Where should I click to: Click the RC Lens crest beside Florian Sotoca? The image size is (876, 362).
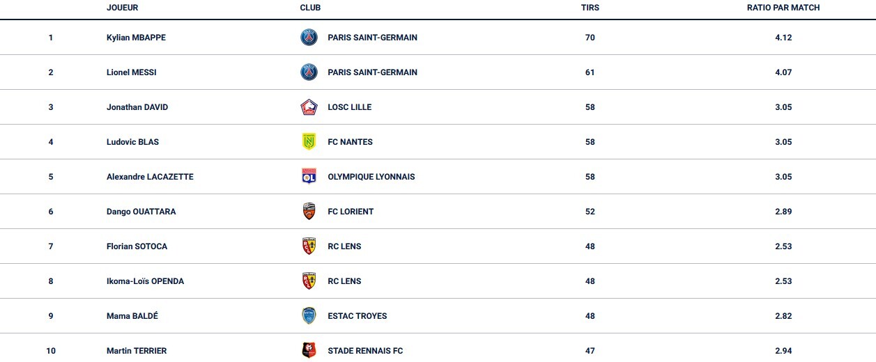click(309, 246)
